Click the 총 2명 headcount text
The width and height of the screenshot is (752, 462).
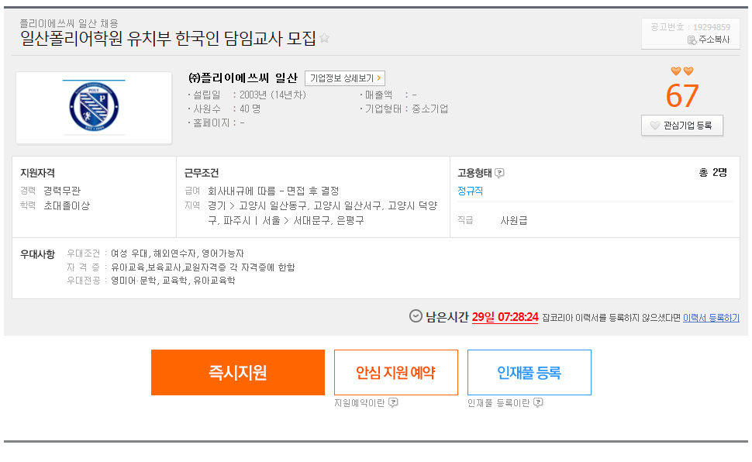point(712,172)
